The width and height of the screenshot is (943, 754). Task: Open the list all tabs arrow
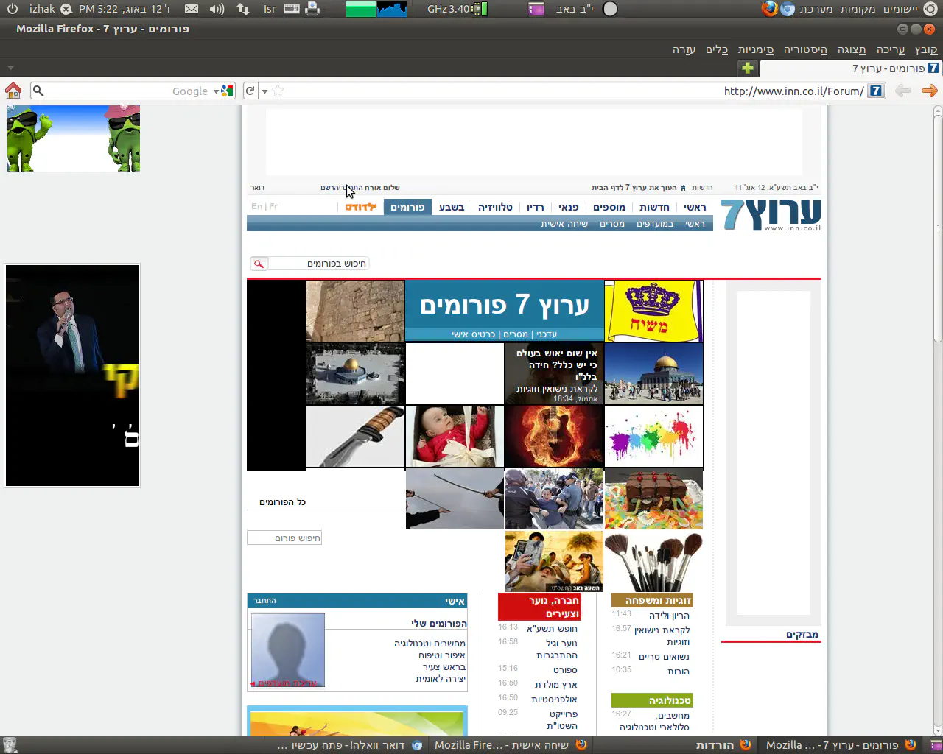10,68
